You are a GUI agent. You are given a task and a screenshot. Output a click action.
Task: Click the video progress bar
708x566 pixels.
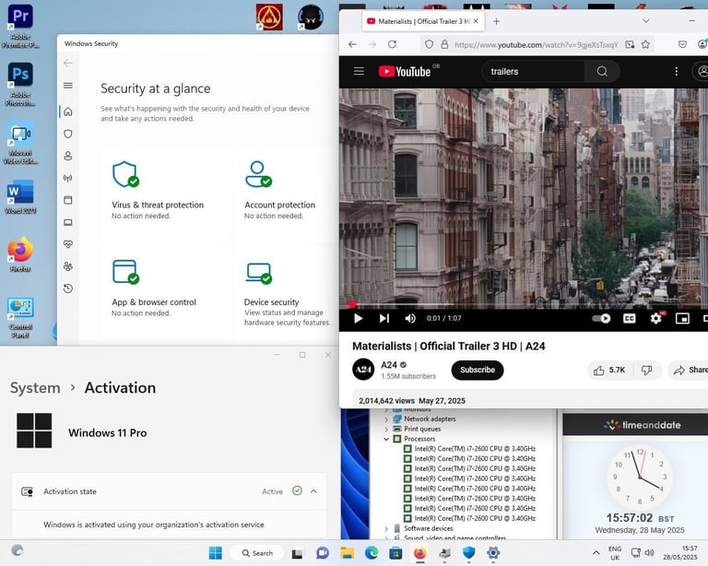[524, 305]
